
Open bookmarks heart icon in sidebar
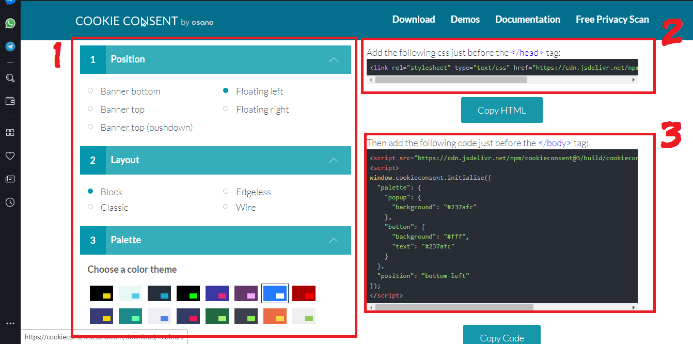coord(10,156)
